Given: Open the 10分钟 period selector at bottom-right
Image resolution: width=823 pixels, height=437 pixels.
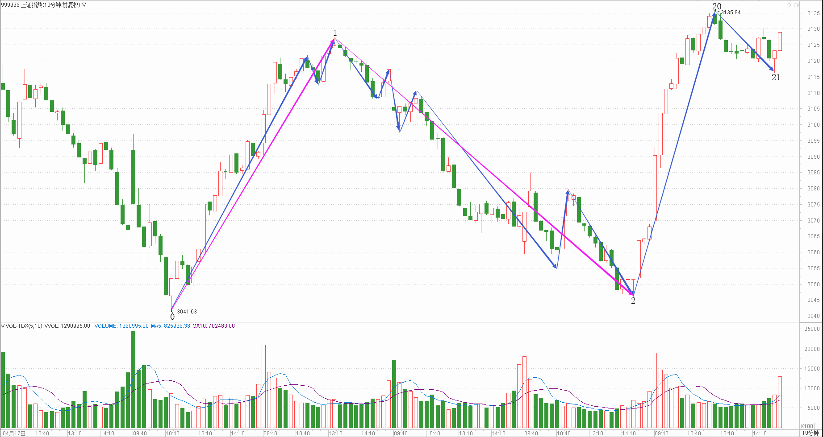Looking at the screenshot, I should pos(810,433).
